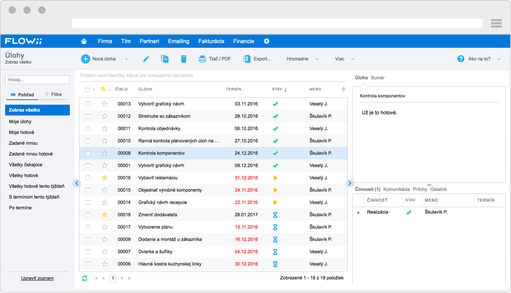Sort by the STAV column header
This screenshot has height=293, width=511.
(277, 89)
